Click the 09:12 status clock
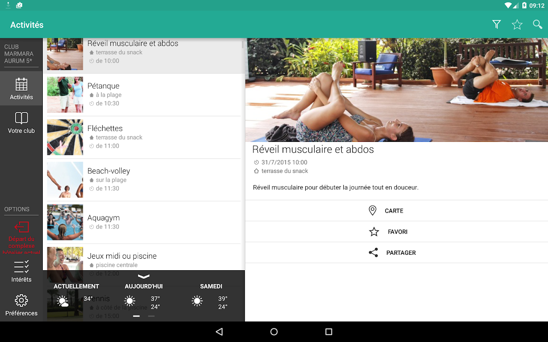Screen dimensions: 548x342 point(536,6)
